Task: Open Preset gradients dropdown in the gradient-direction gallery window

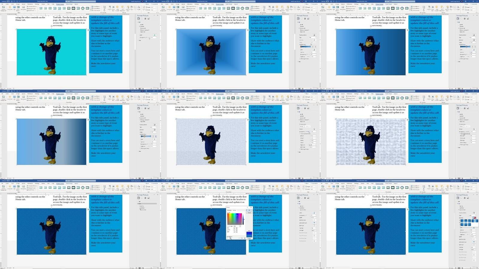Action: click(474, 213)
